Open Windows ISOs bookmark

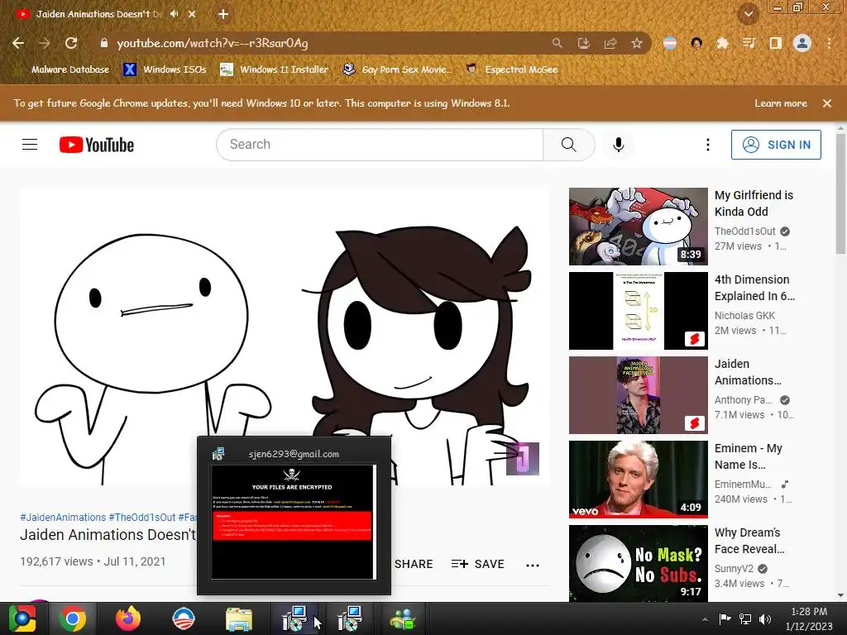165,69
